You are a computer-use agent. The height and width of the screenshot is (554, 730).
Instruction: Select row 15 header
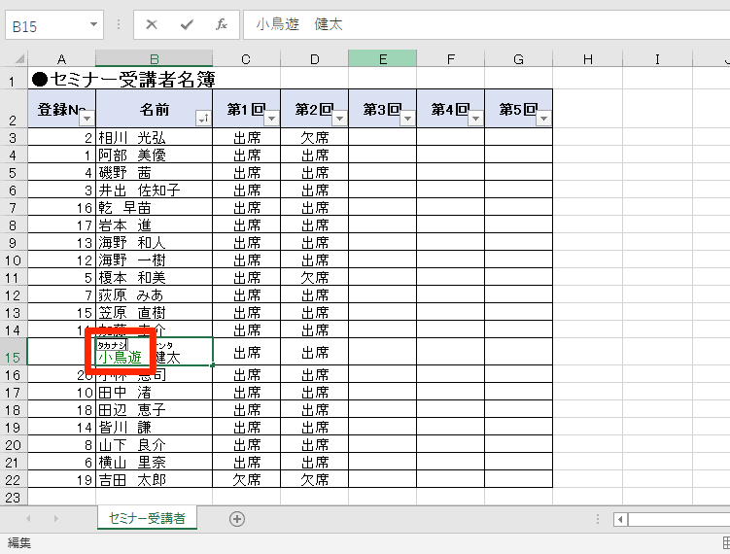[15, 357]
